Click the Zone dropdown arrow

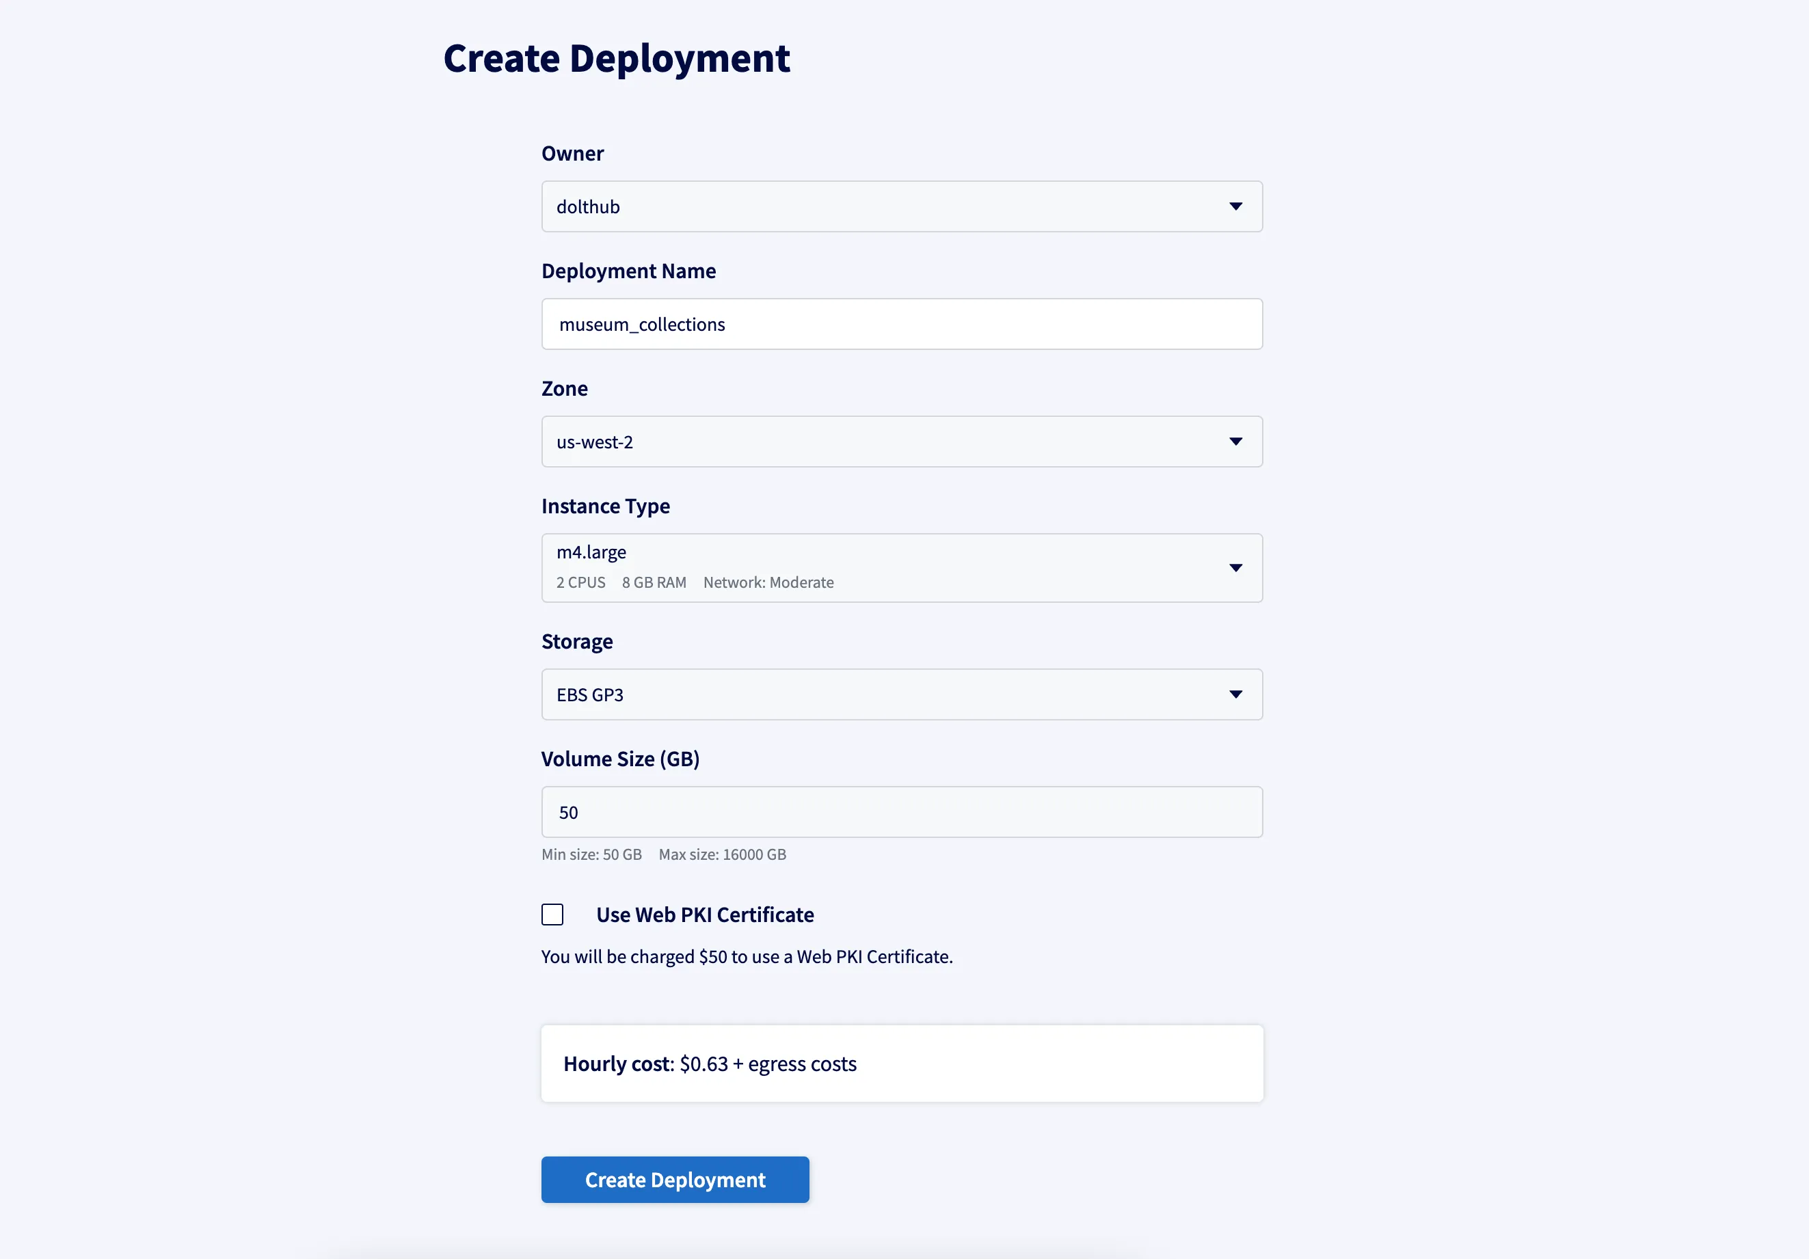pos(1235,442)
